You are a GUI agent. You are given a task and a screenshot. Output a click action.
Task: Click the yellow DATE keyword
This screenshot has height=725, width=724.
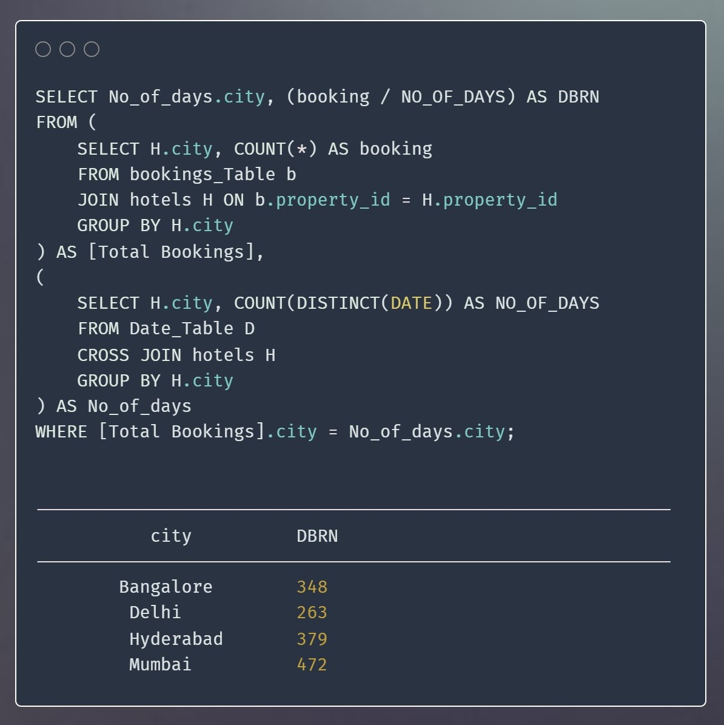(x=411, y=303)
